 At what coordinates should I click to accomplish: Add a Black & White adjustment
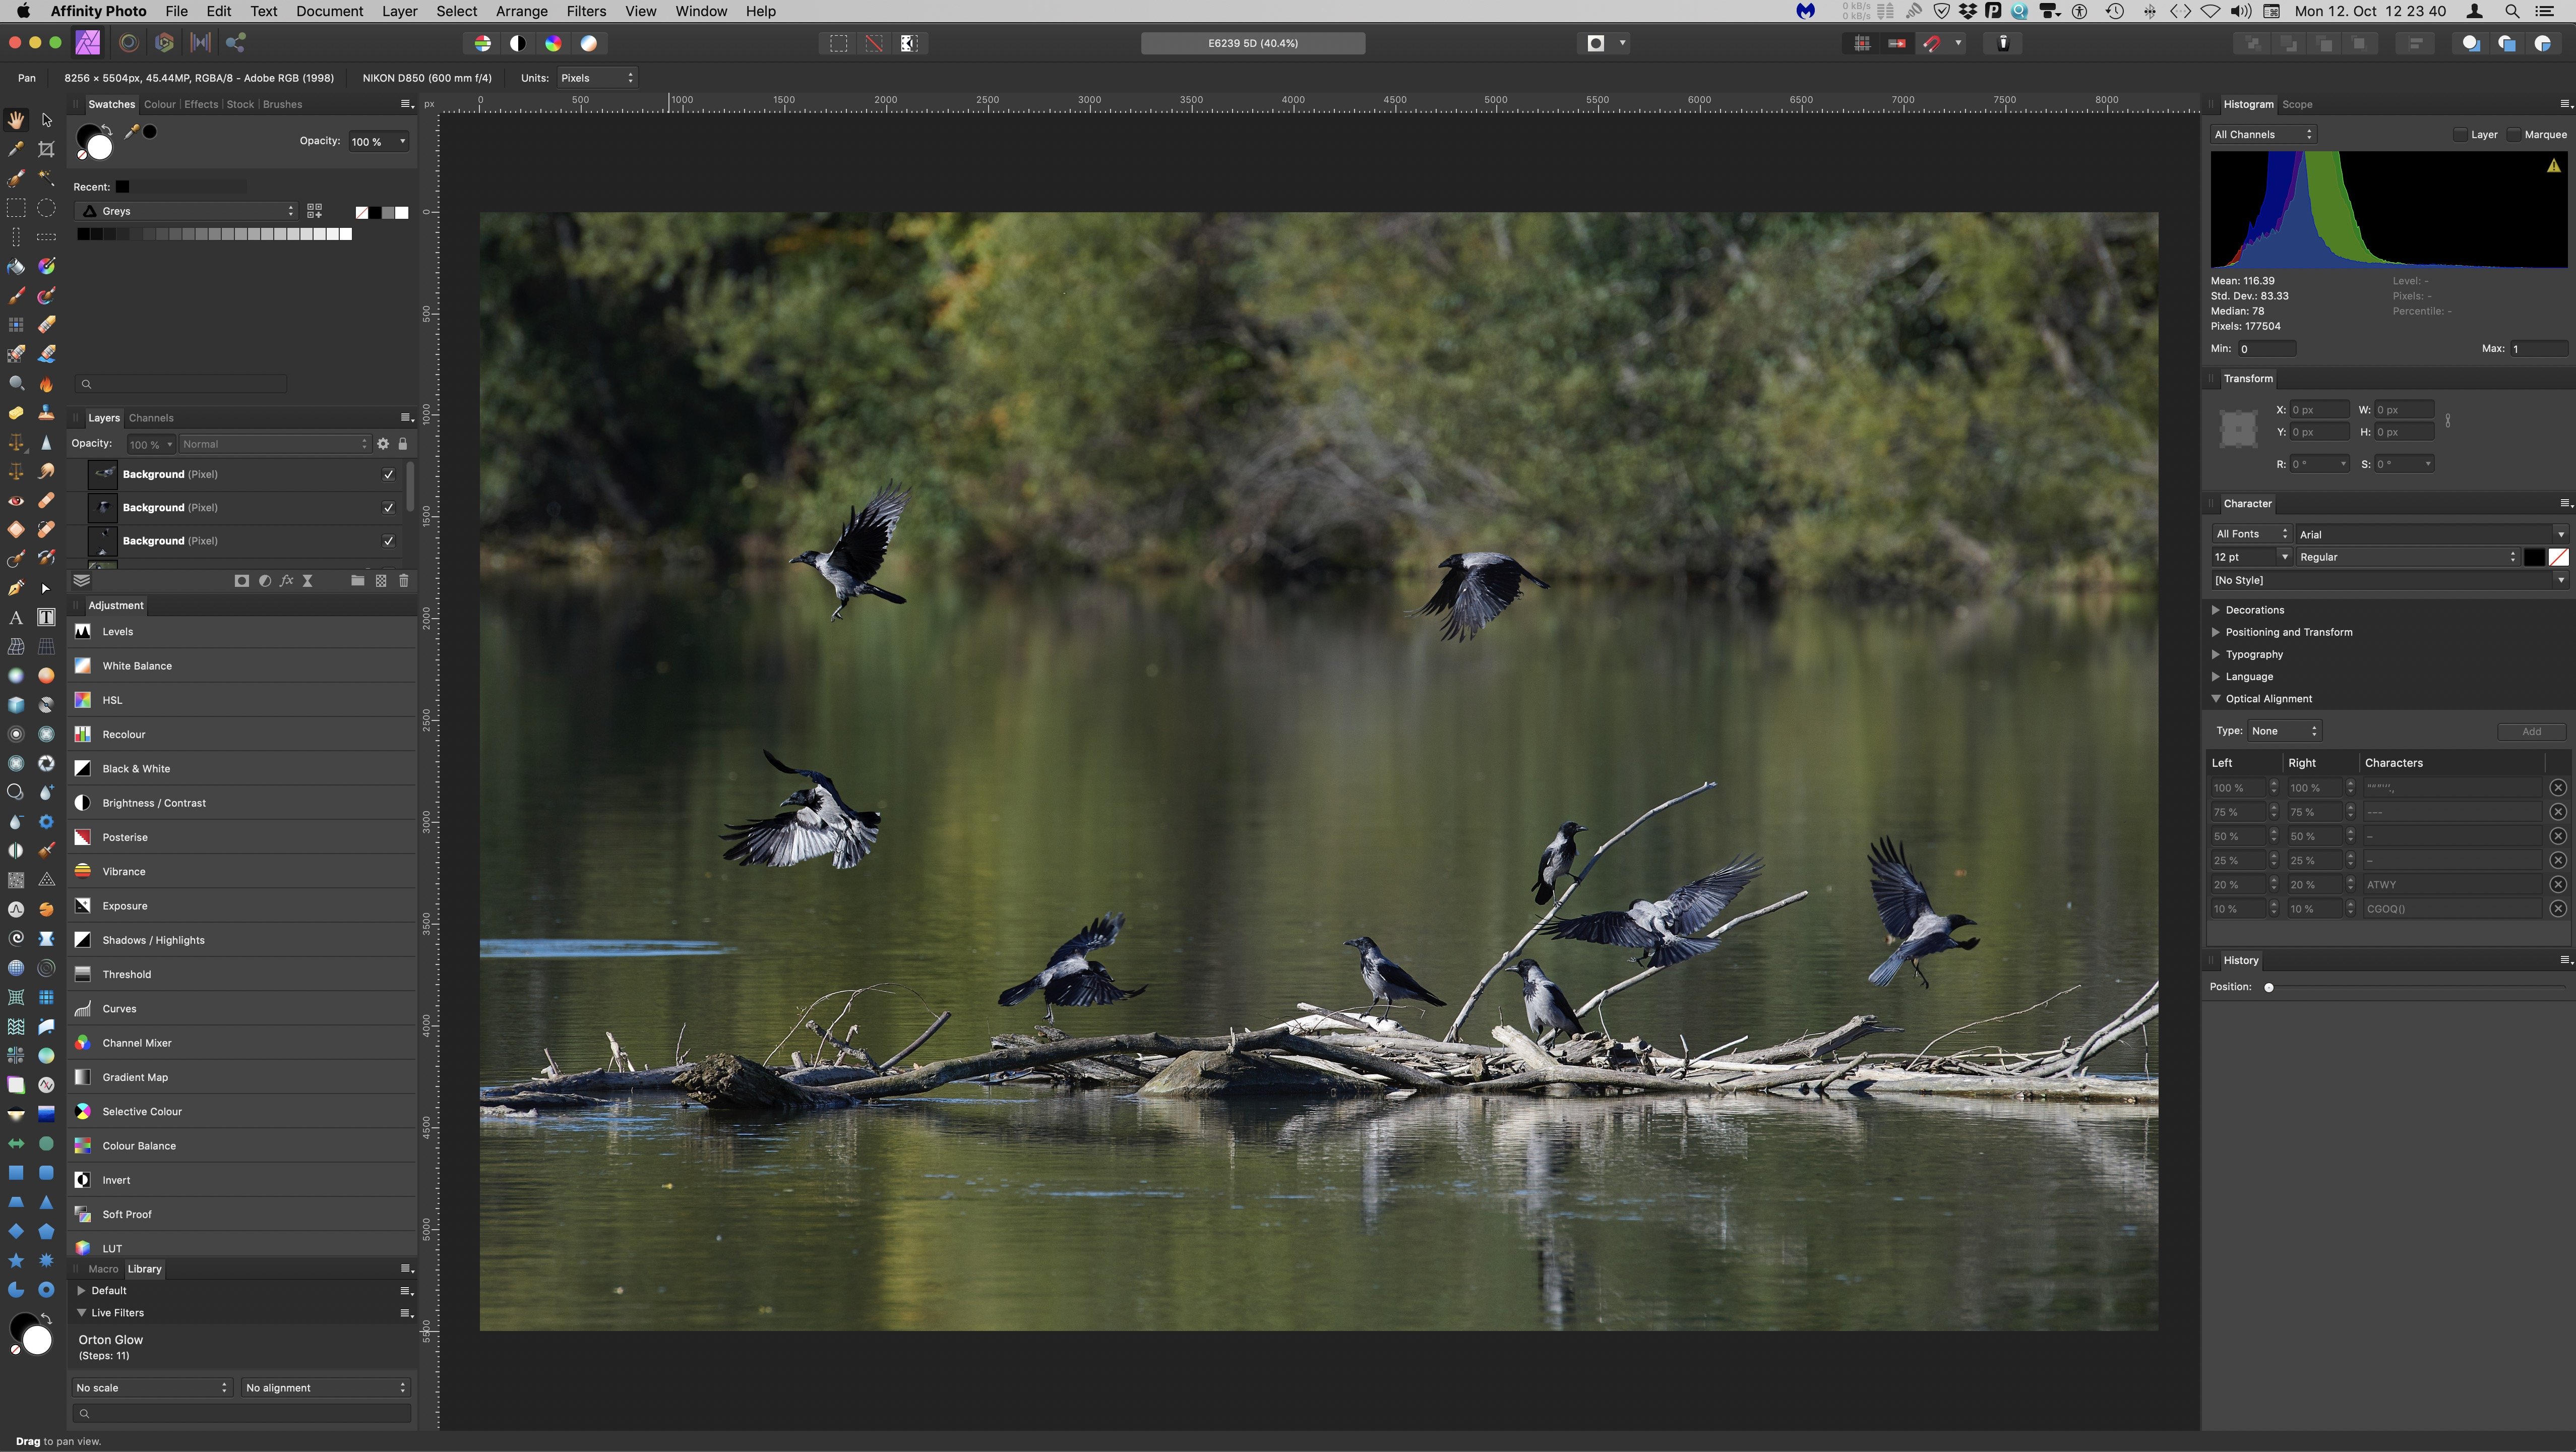tap(242, 769)
